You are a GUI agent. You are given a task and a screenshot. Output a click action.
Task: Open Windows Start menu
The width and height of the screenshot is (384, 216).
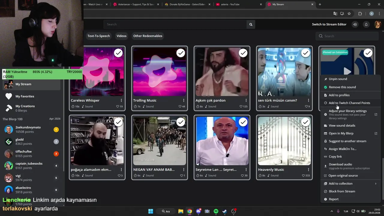point(151,211)
